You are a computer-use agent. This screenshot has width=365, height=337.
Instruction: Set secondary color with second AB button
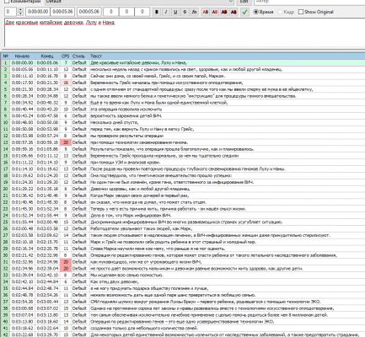tap(215, 12)
